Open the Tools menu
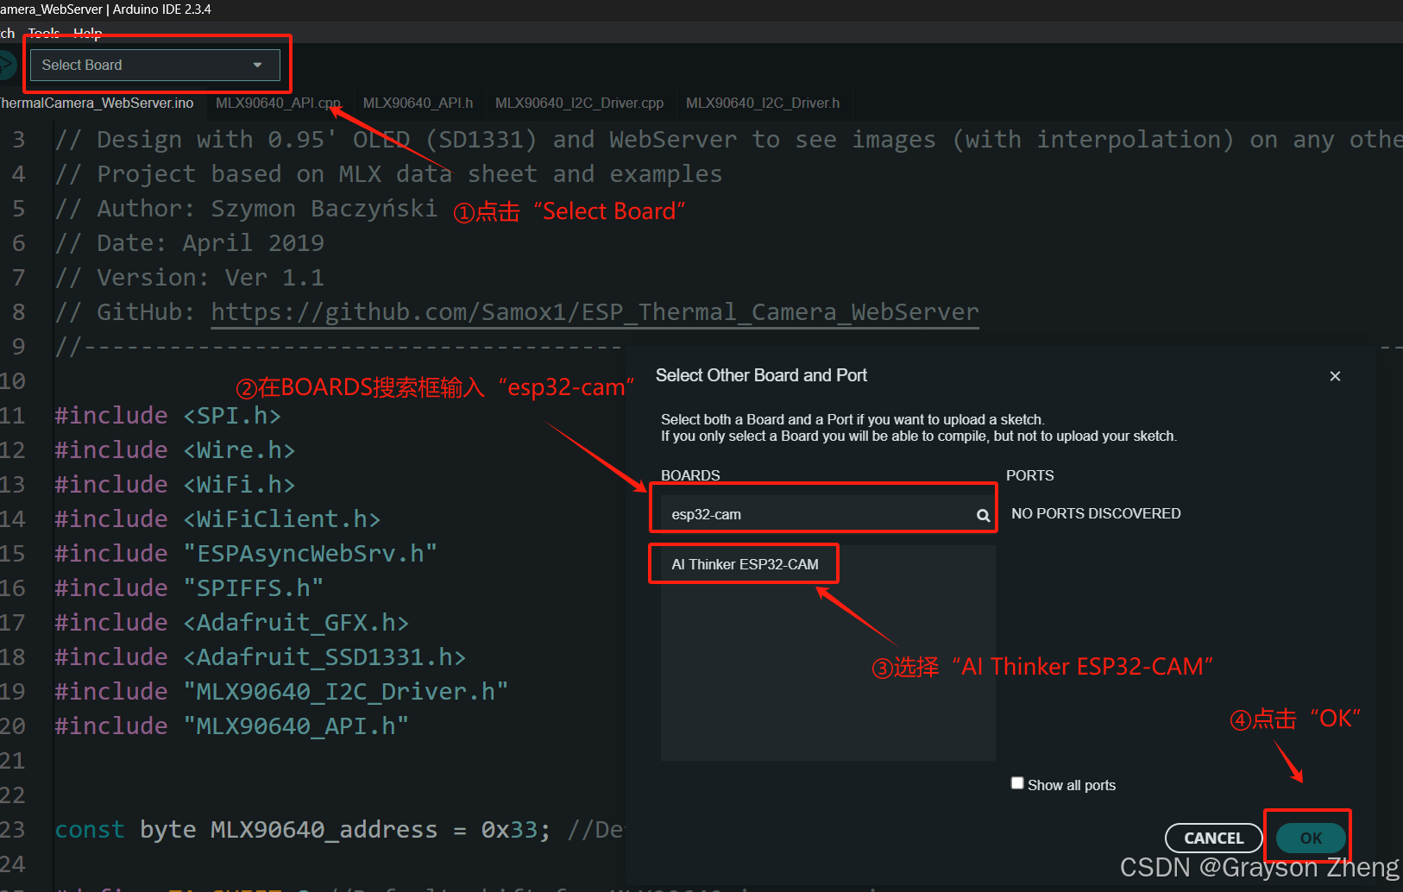Screen dimensions: 1403x892 coord(43,33)
